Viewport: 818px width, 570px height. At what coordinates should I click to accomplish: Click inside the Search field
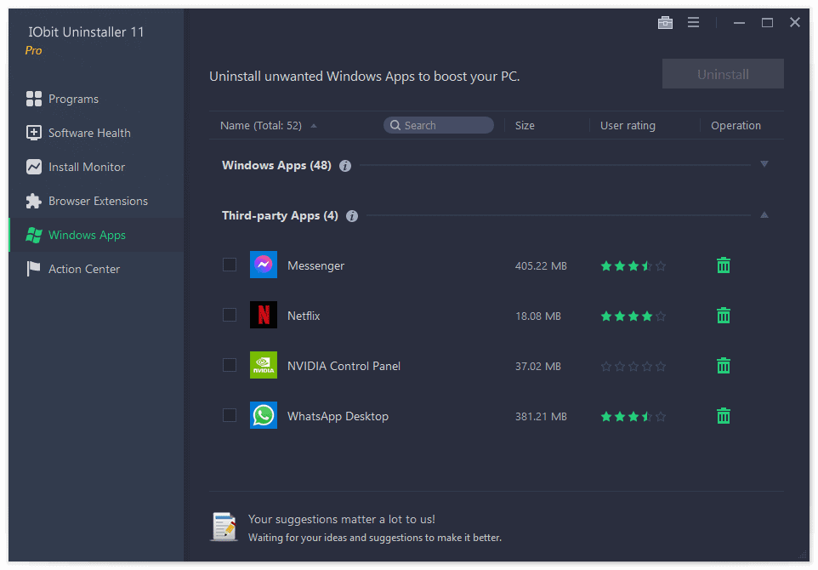pyautogui.click(x=439, y=125)
